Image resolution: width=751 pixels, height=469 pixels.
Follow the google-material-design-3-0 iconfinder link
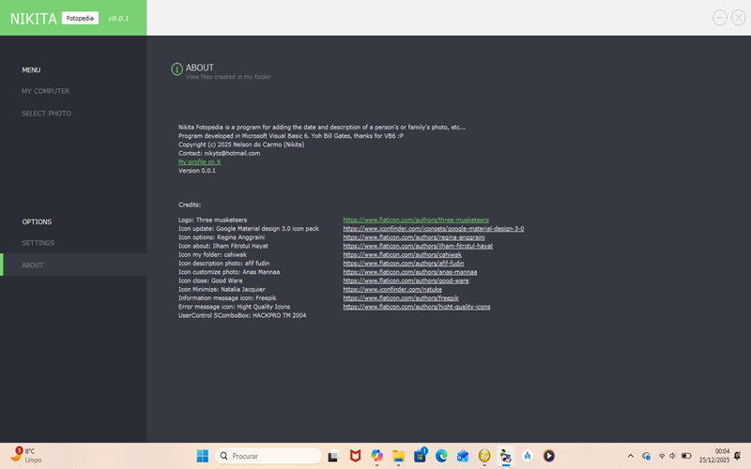[433, 229]
